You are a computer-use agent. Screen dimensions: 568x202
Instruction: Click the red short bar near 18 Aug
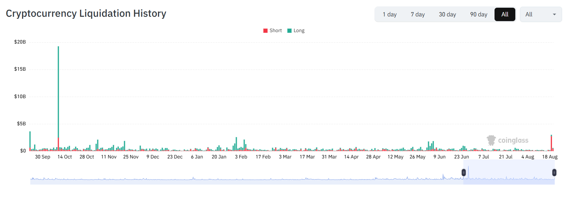point(551,144)
